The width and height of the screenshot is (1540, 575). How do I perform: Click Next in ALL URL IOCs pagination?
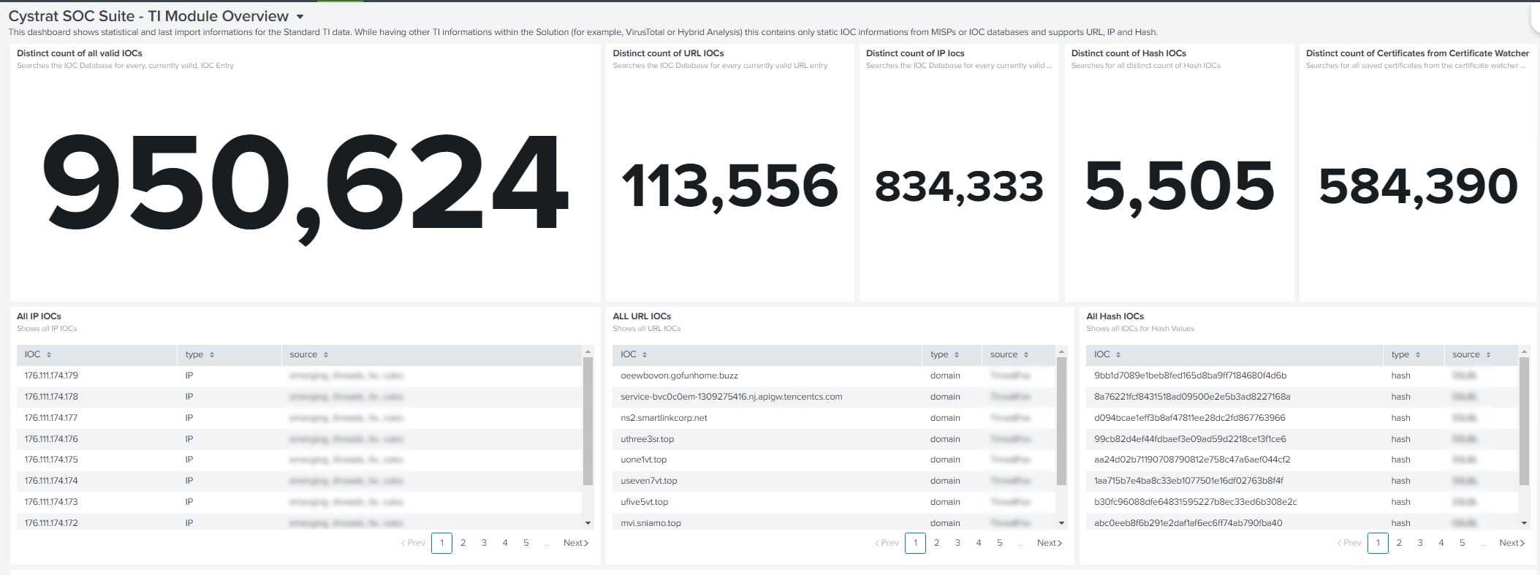1050,543
